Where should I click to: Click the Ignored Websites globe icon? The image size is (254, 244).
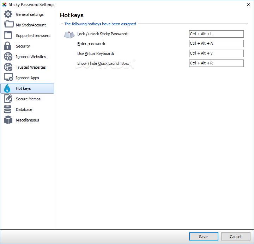click(x=8, y=56)
